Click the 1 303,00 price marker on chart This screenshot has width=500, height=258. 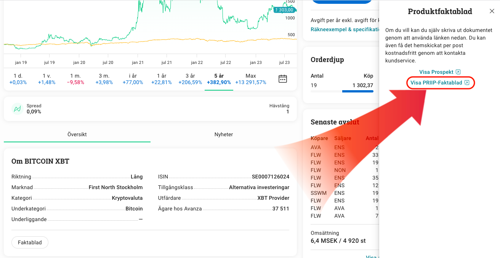pyautogui.click(x=284, y=10)
